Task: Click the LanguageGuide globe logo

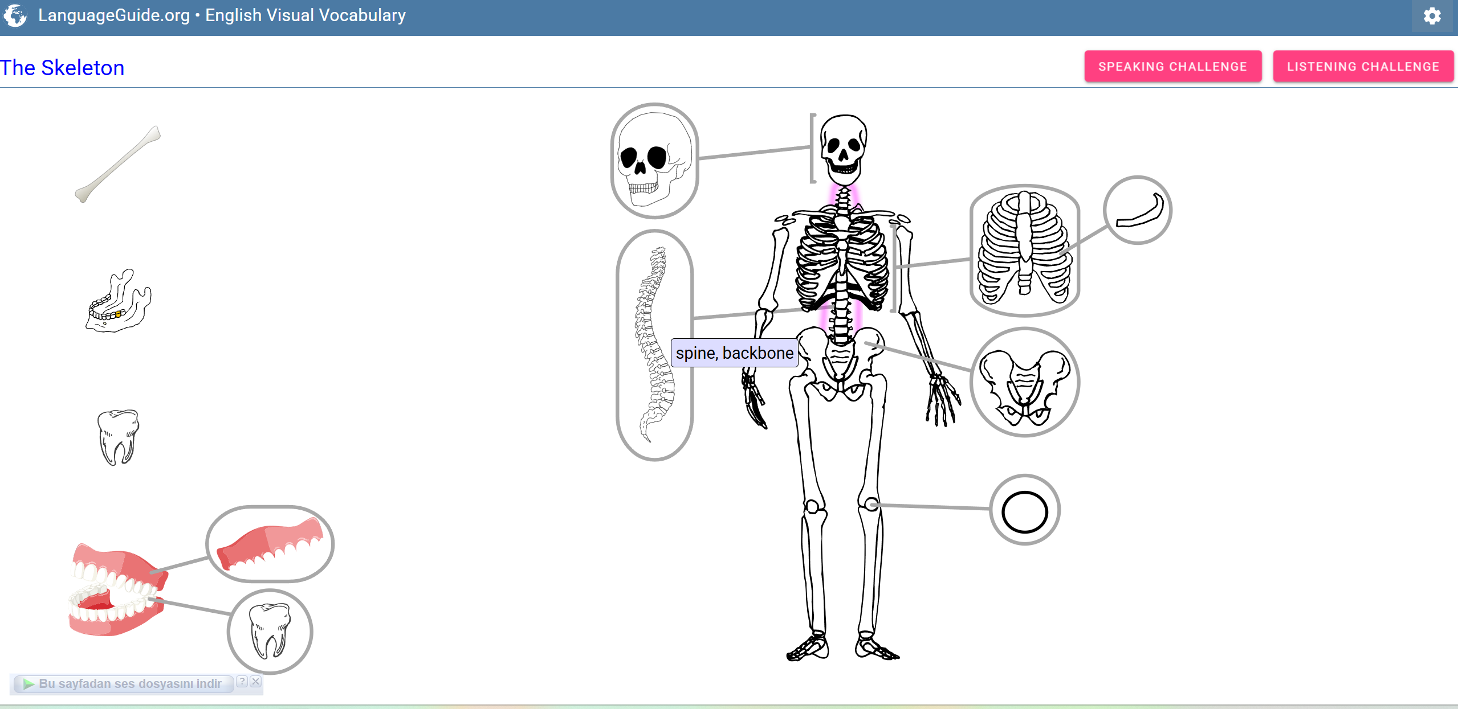Action: [15, 15]
